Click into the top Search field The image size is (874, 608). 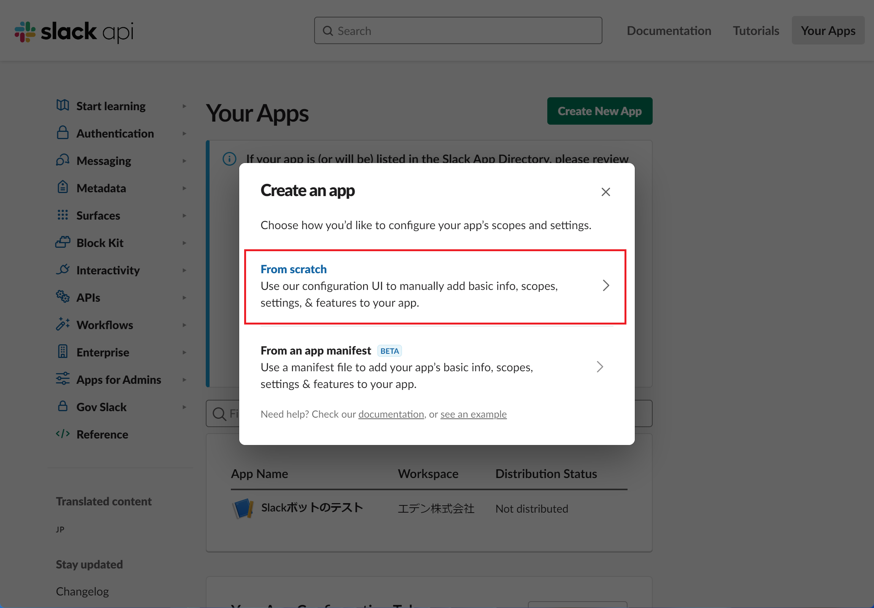[458, 30]
